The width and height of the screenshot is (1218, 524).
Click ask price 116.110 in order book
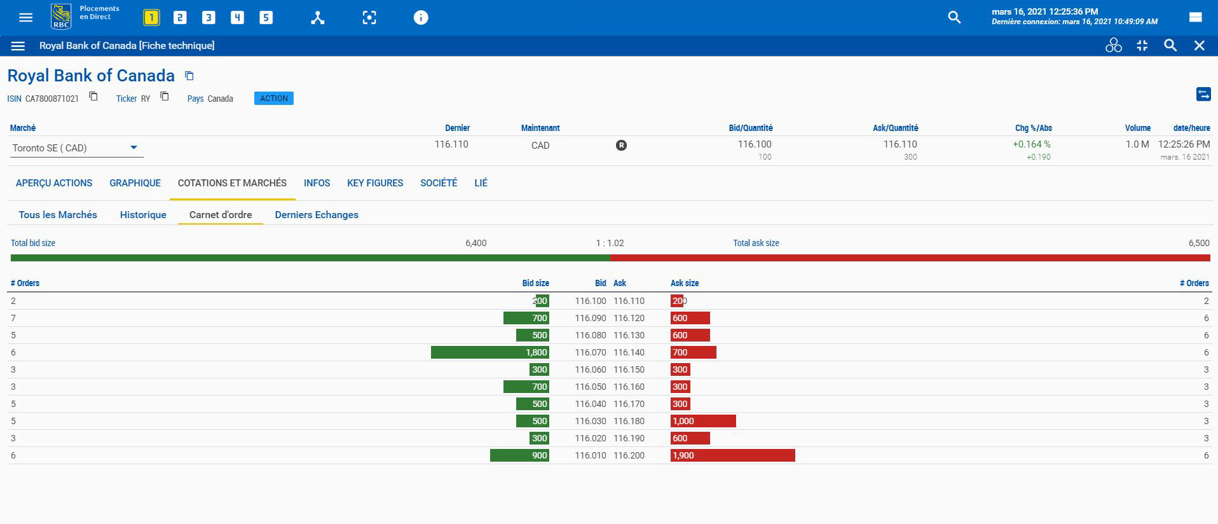pyautogui.click(x=629, y=301)
